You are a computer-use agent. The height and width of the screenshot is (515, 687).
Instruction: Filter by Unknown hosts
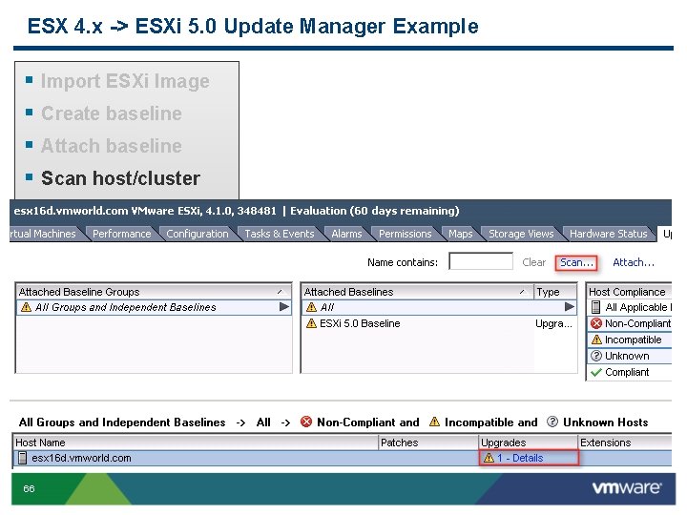(630, 356)
